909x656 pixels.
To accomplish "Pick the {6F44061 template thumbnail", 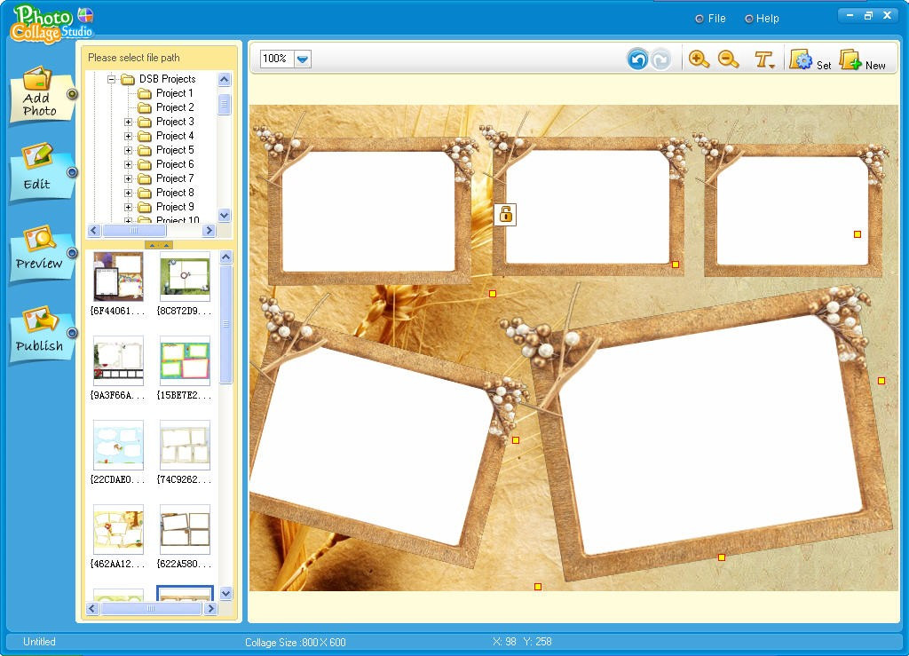I will pyautogui.click(x=118, y=276).
